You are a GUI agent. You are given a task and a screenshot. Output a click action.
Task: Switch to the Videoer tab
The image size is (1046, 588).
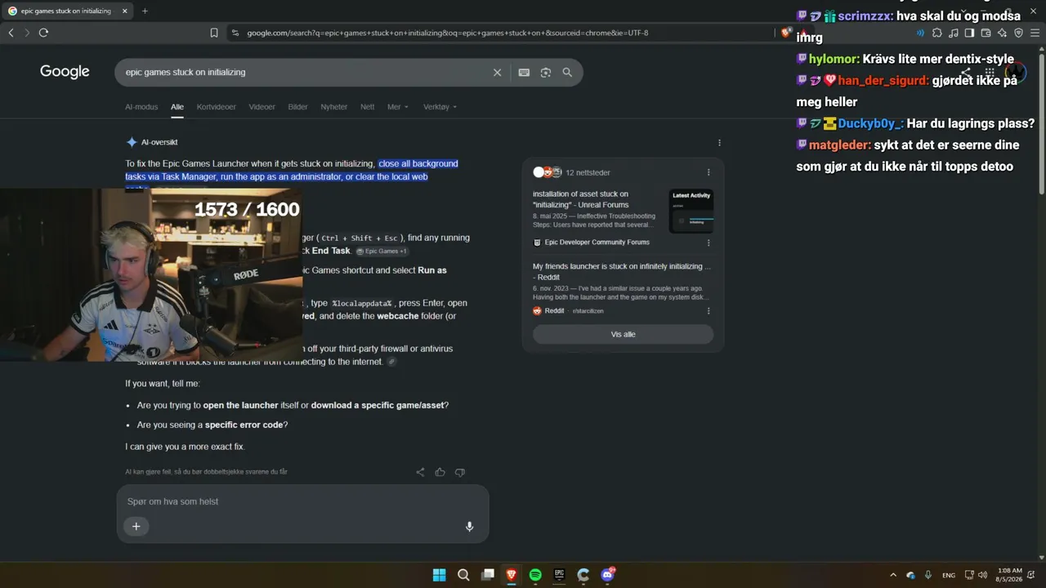[262, 107]
